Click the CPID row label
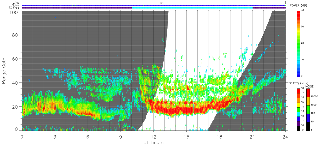321x148 pixels. (x=16, y=3)
